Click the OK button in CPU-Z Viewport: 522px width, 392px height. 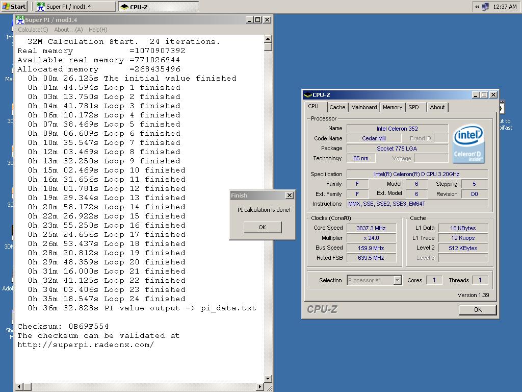(x=477, y=310)
